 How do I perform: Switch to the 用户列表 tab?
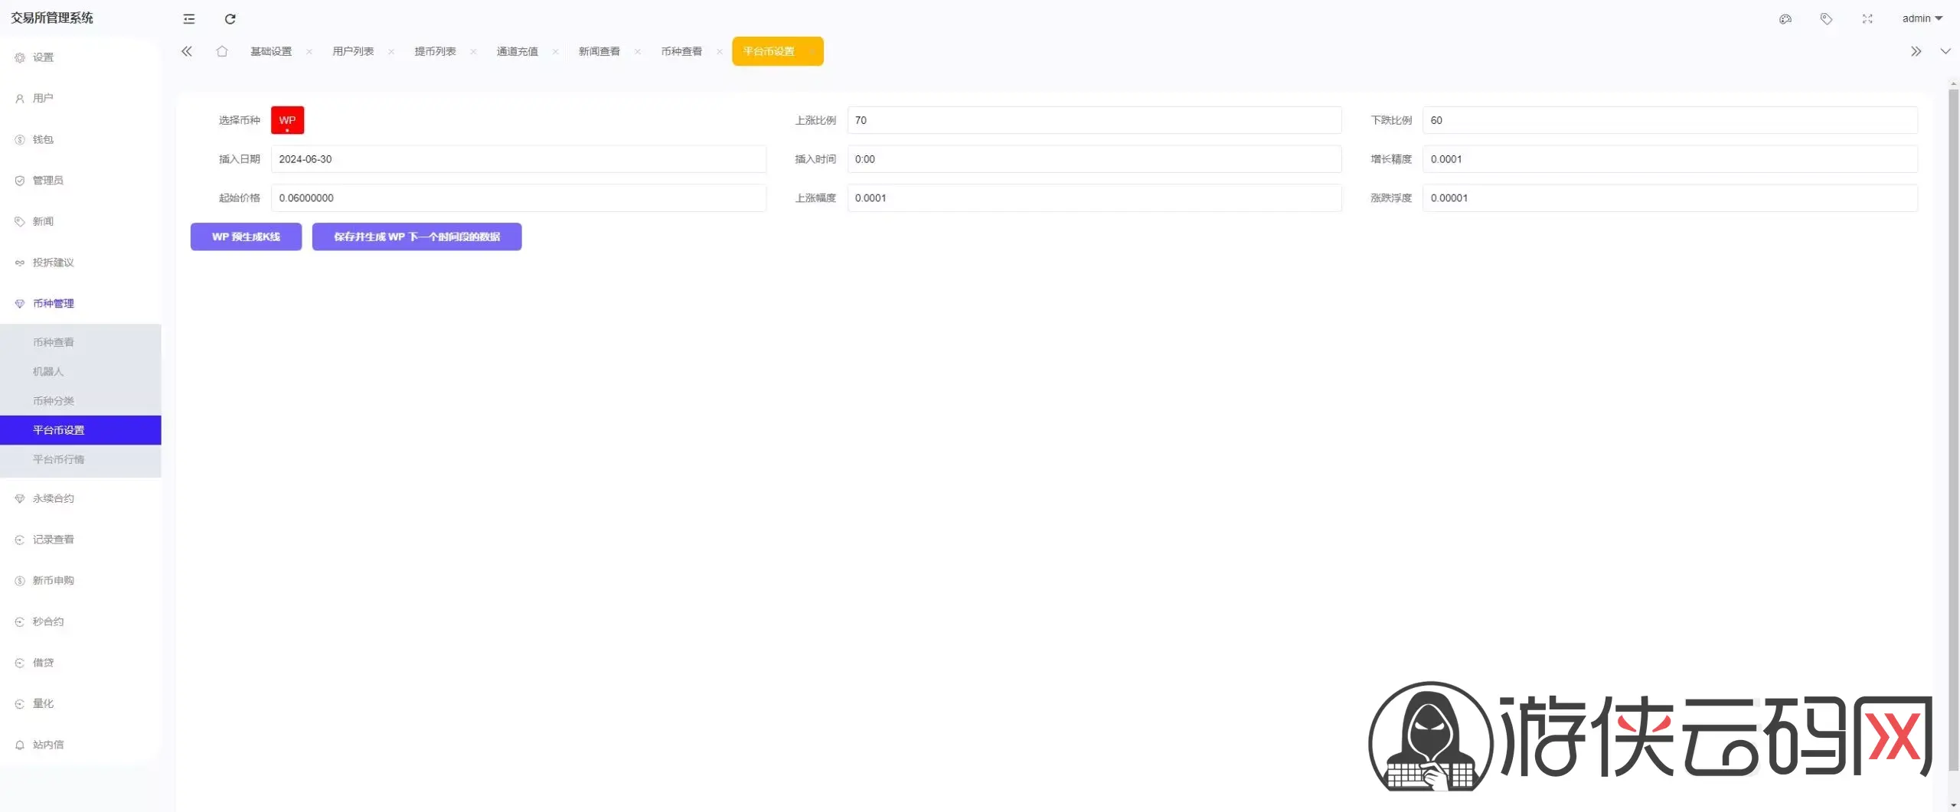point(353,51)
